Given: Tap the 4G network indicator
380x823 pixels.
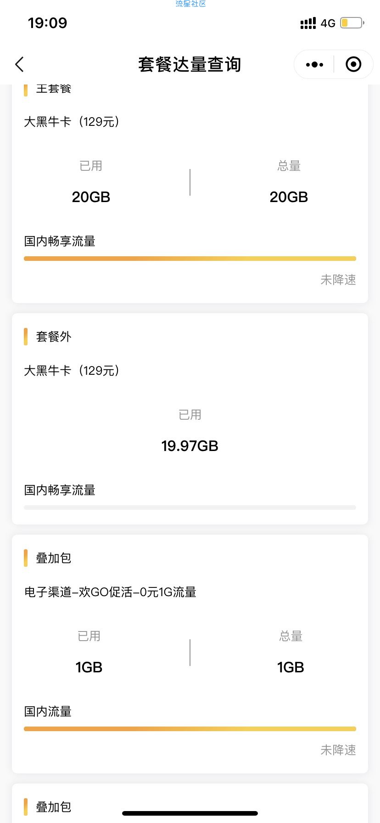Looking at the screenshot, I should tap(328, 23).
